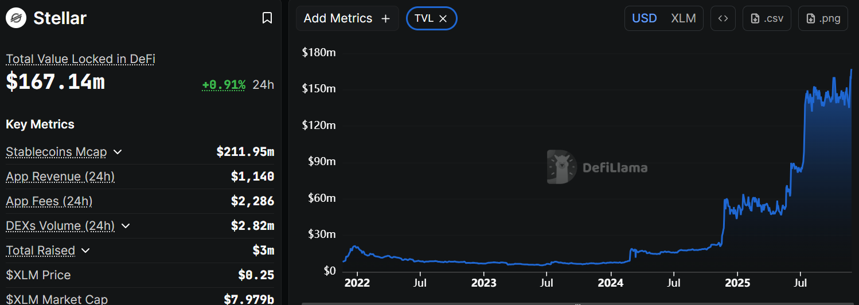Viewport: 859px width, 305px height.
Task: Switch chart denomination to XLM
Action: click(684, 18)
